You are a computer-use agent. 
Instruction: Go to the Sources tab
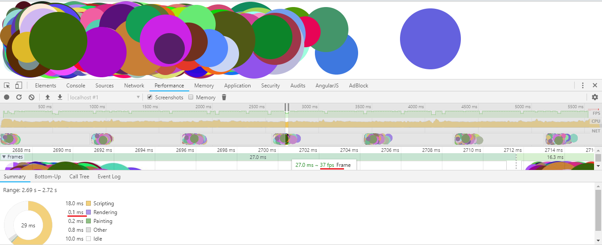coord(105,86)
